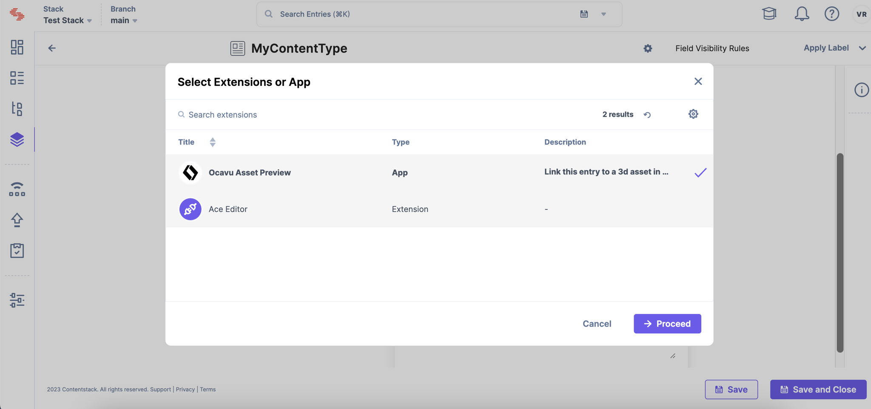Select the Ace Editor row
This screenshot has height=409, width=871.
439,209
